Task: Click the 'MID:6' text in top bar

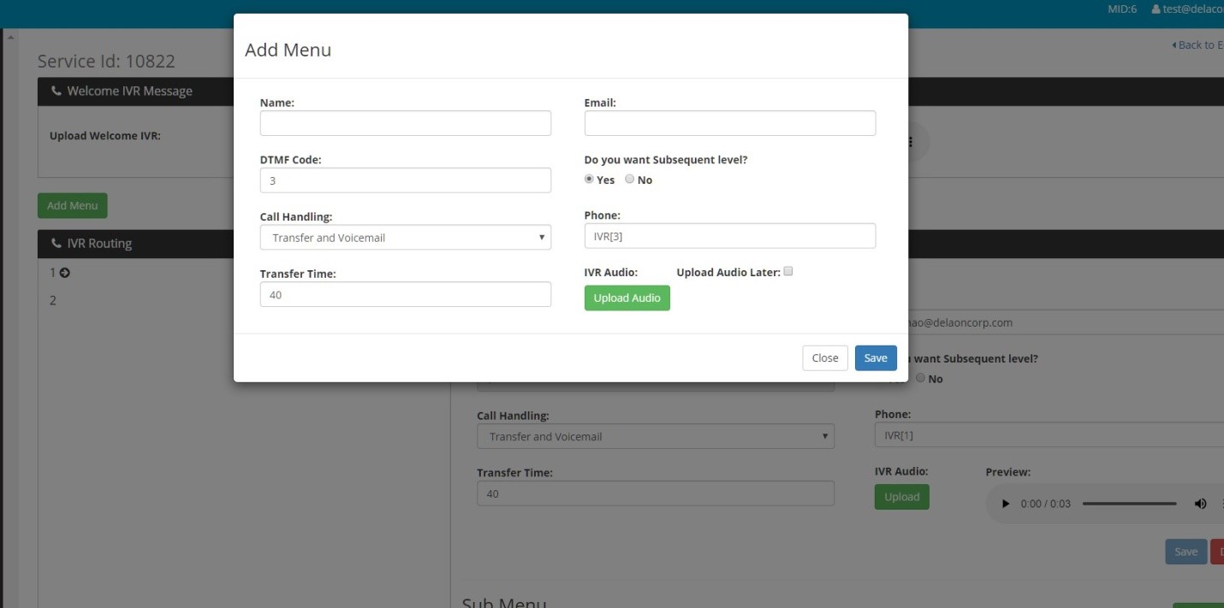Action: pos(1121,9)
